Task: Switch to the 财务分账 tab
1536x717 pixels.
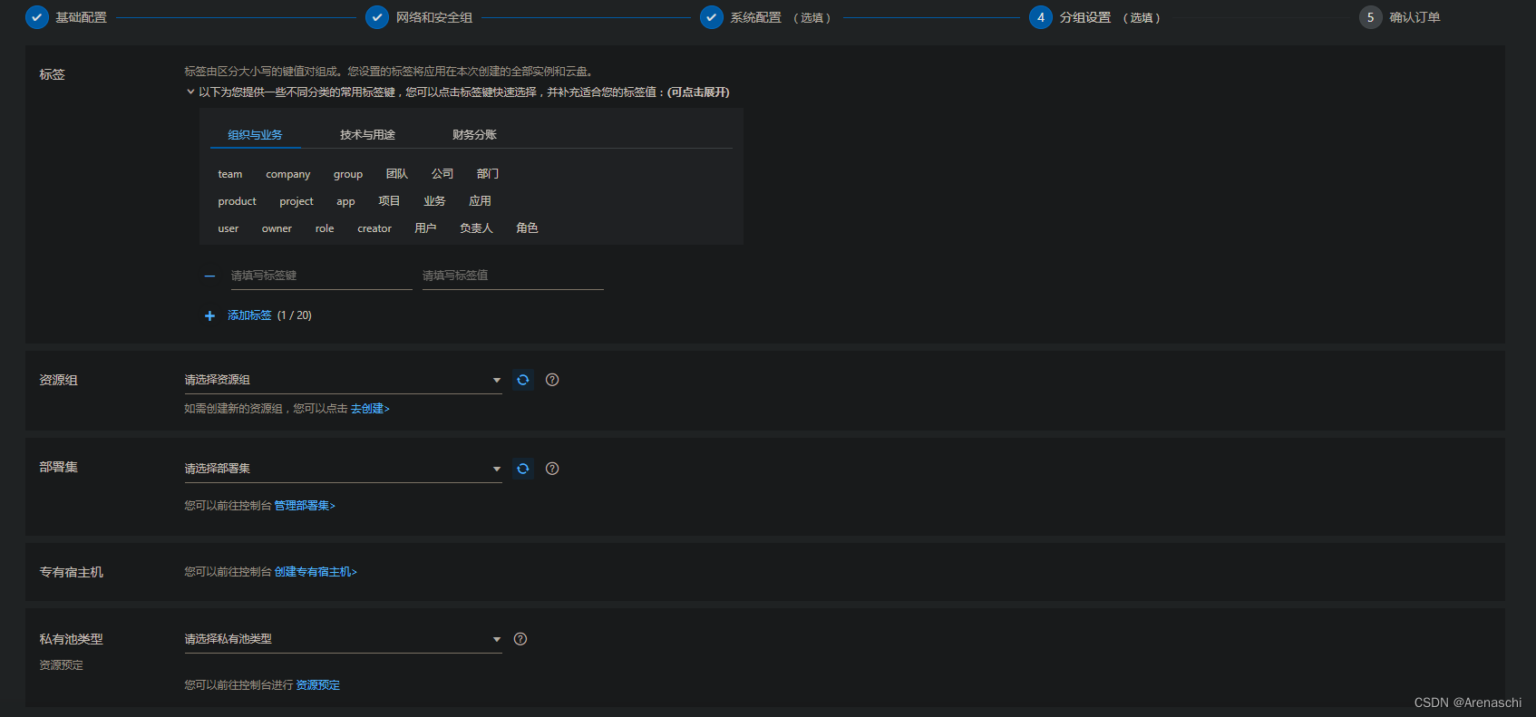Action: pyautogui.click(x=474, y=134)
